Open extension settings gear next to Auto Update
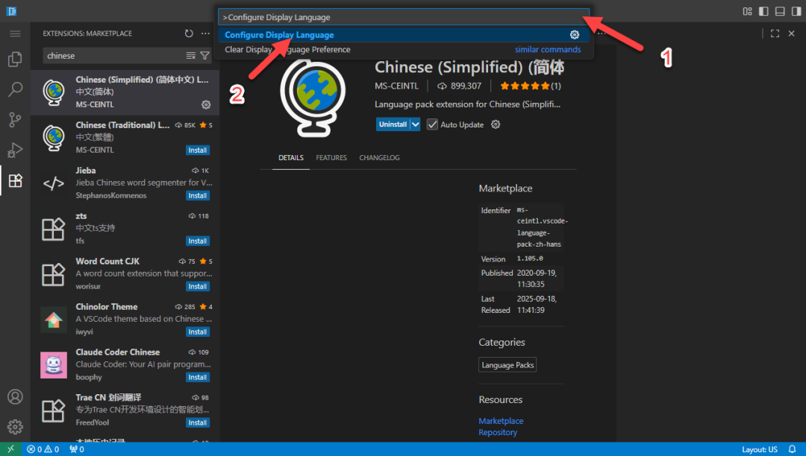This screenshot has width=806, height=456. (495, 124)
